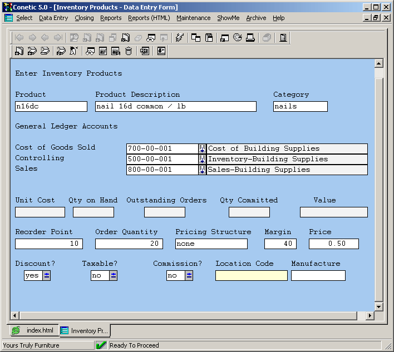The width and height of the screenshot is (394, 352).
Task: Click the cascading windows toolbar icon
Action: [x=196, y=38]
